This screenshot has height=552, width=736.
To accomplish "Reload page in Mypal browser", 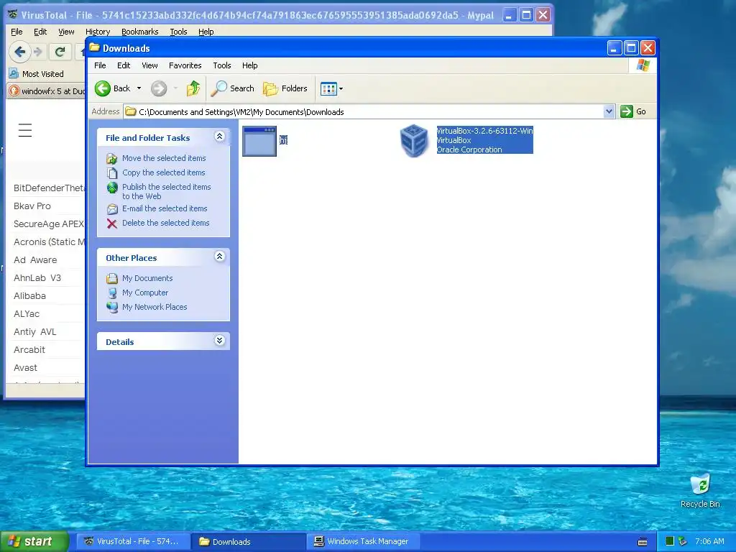I will [60, 52].
